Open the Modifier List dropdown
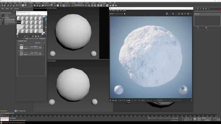The height and width of the screenshot is (124, 221). 207,14
